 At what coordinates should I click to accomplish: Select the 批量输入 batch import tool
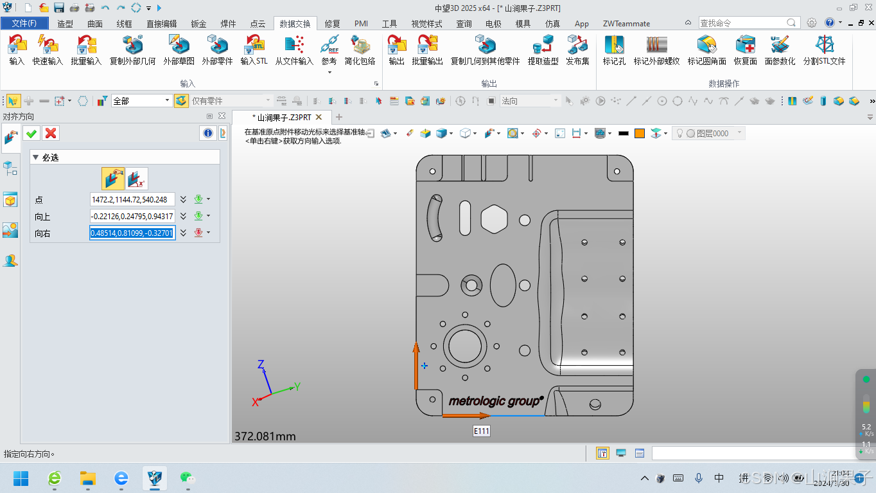point(86,50)
